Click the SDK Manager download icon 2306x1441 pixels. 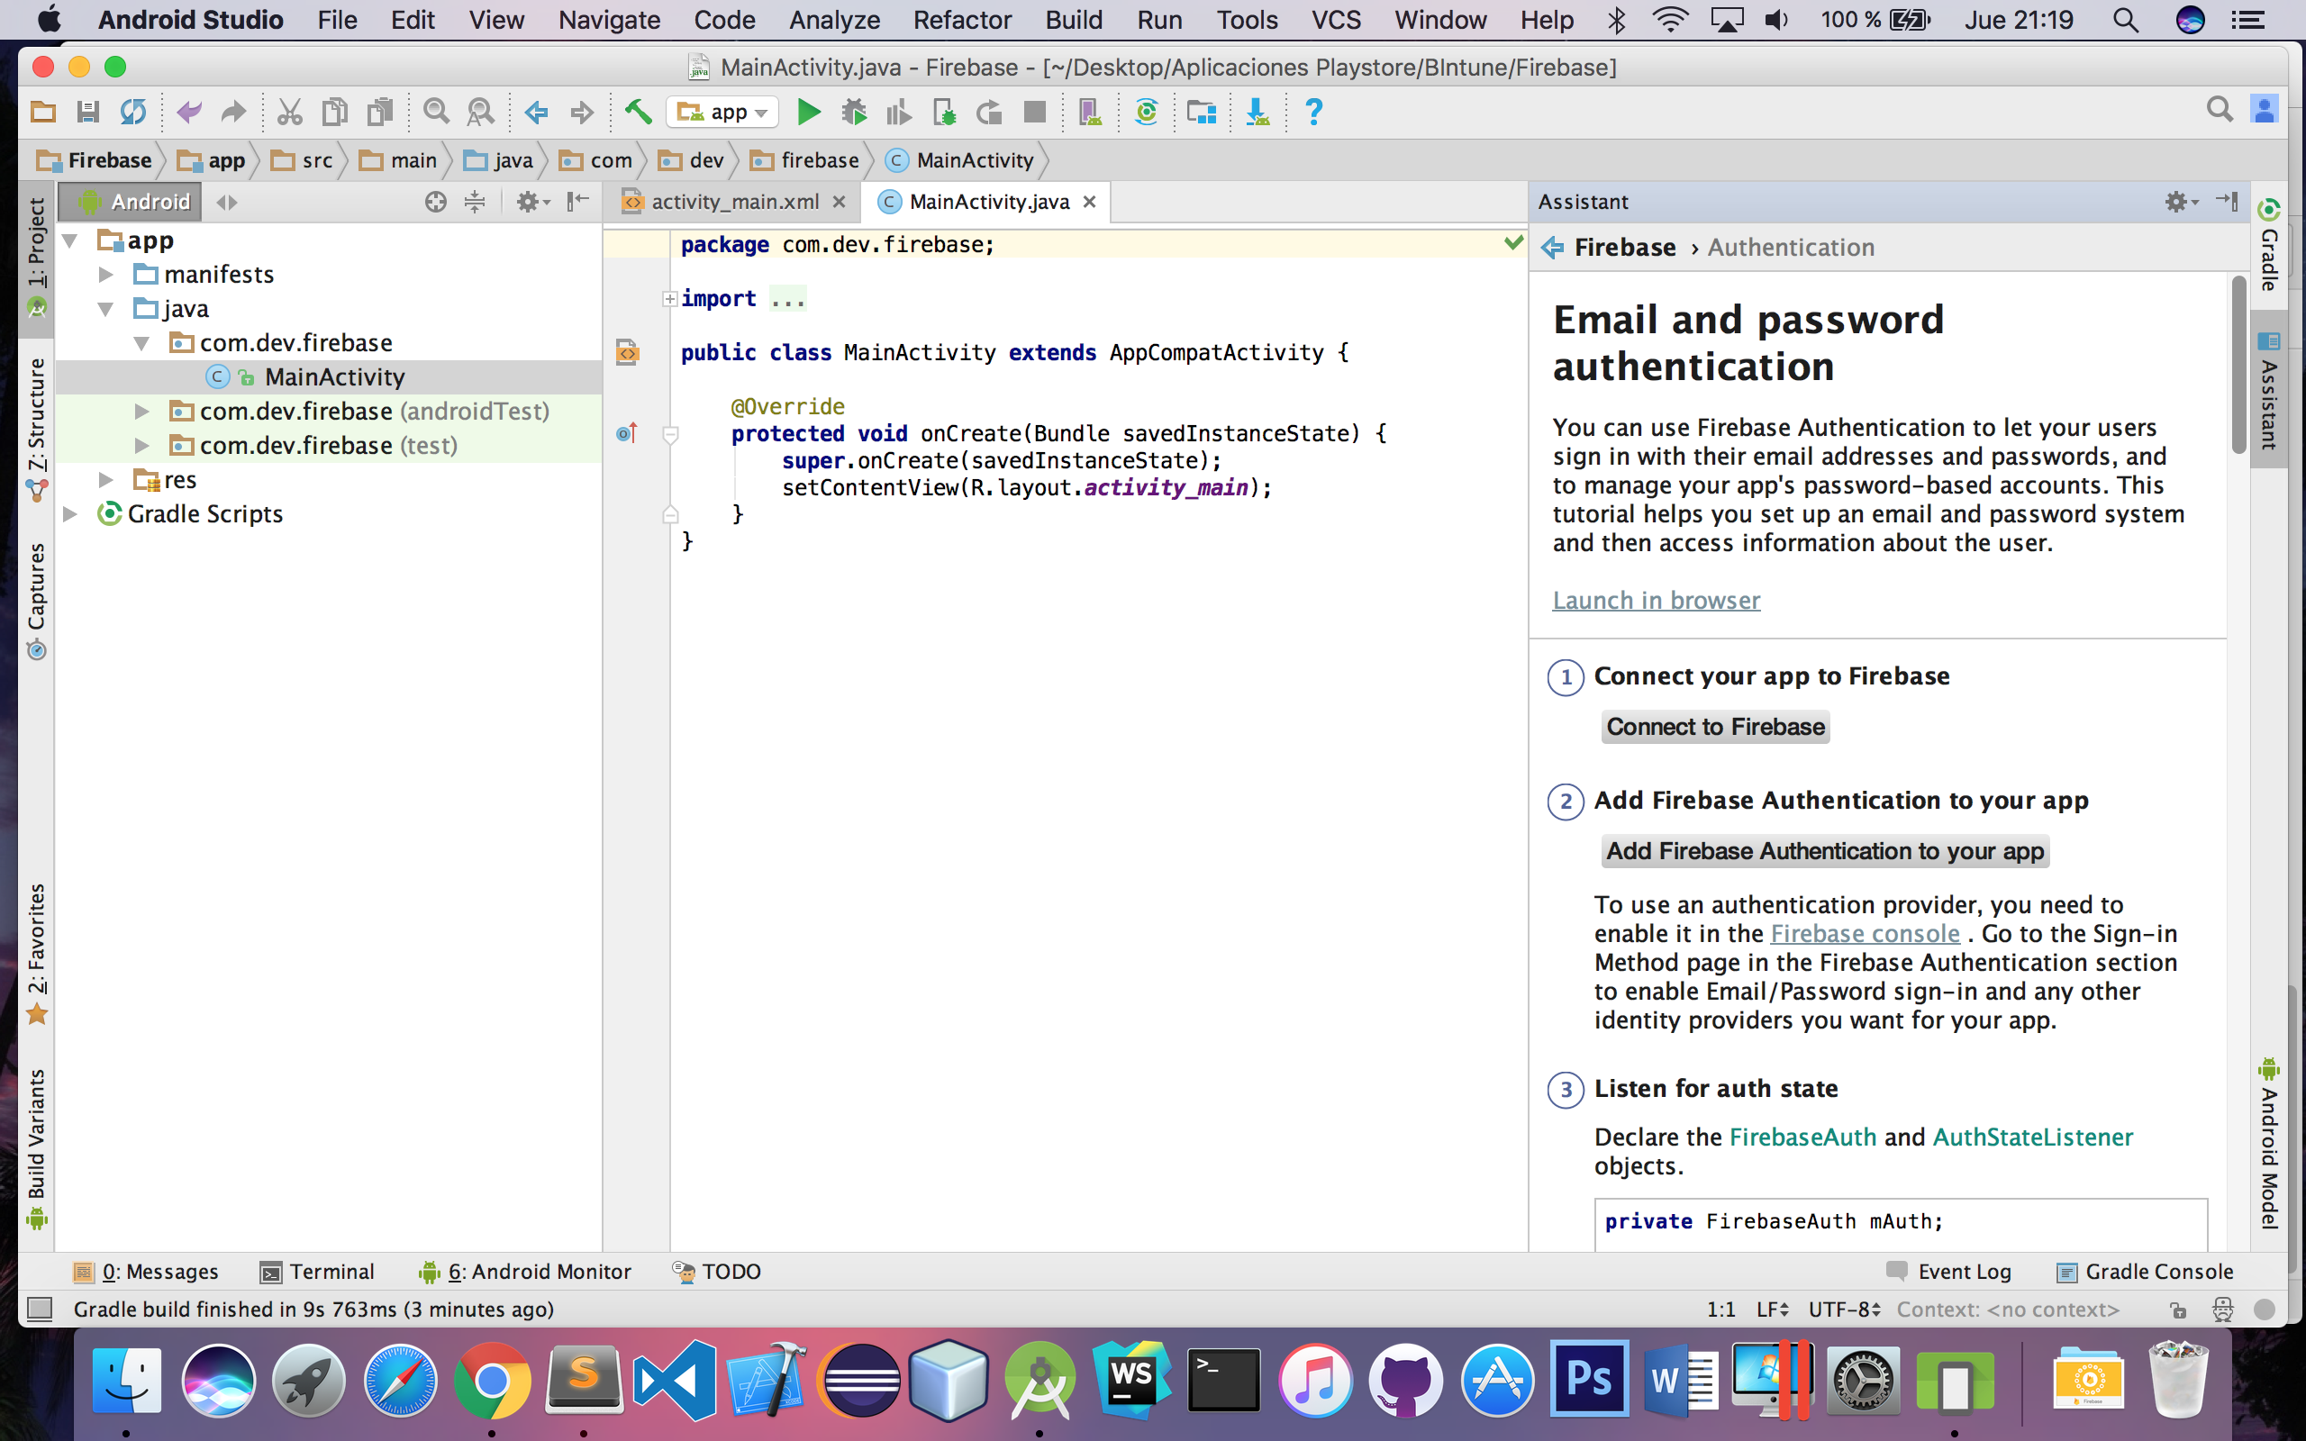(1257, 113)
